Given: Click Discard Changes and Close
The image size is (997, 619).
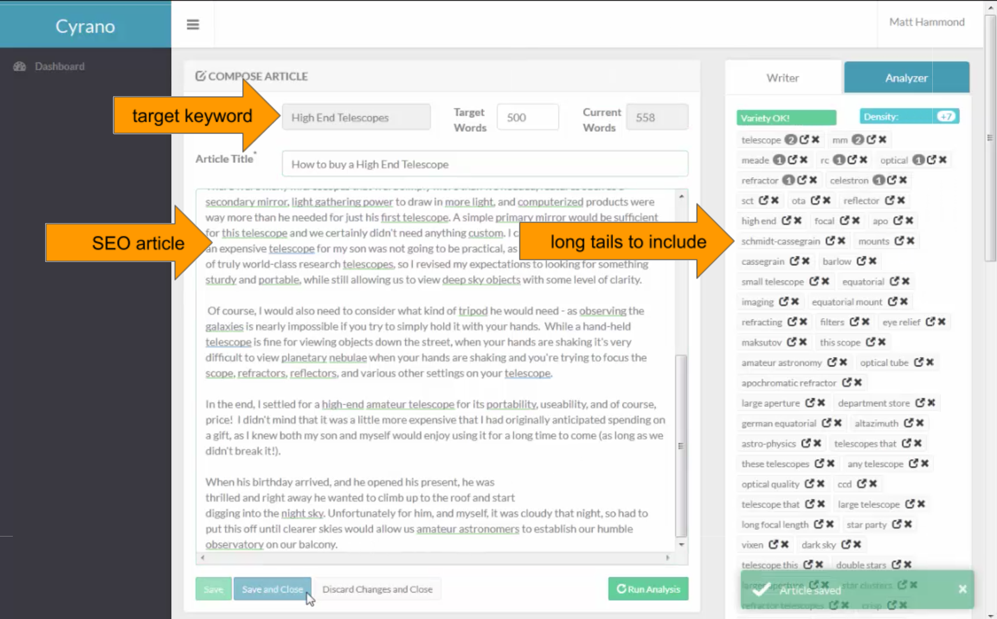Looking at the screenshot, I should coord(377,589).
